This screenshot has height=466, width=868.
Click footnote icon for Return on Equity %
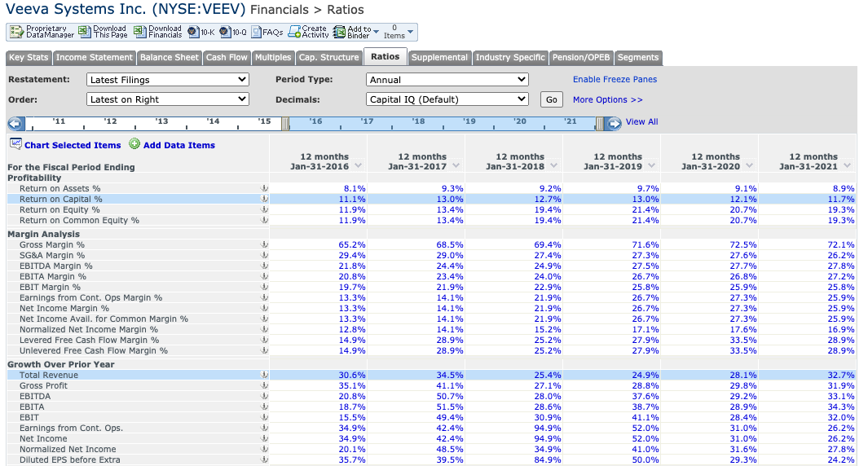tap(265, 209)
